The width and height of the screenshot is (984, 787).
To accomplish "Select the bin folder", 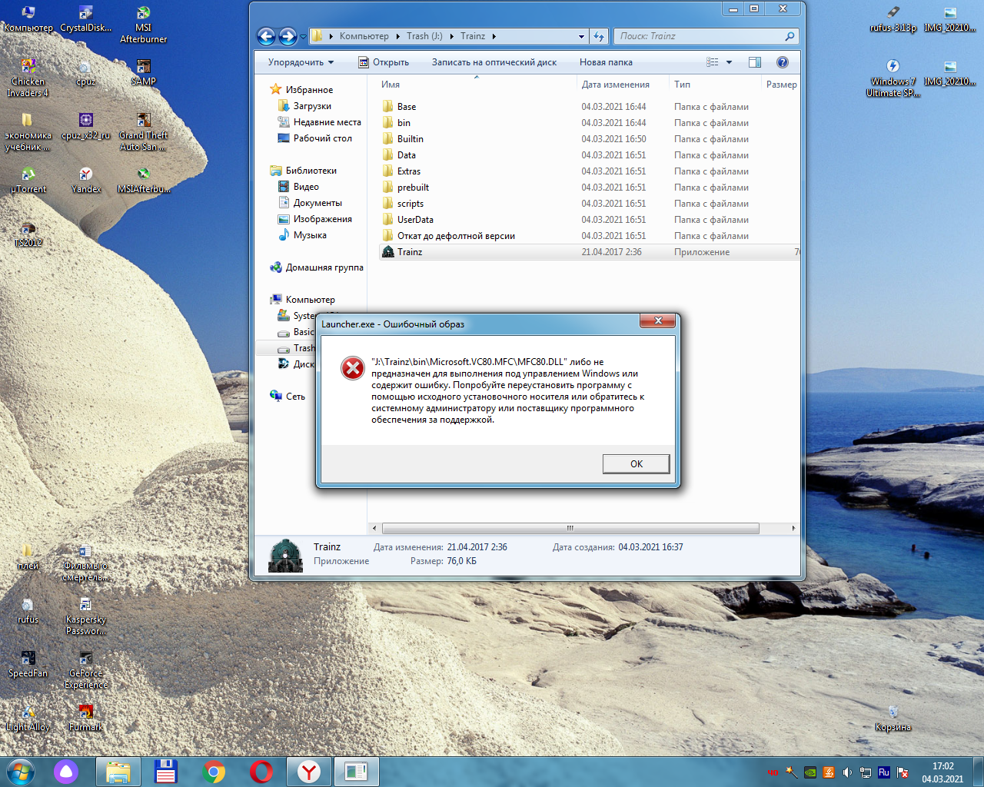I will click(404, 123).
